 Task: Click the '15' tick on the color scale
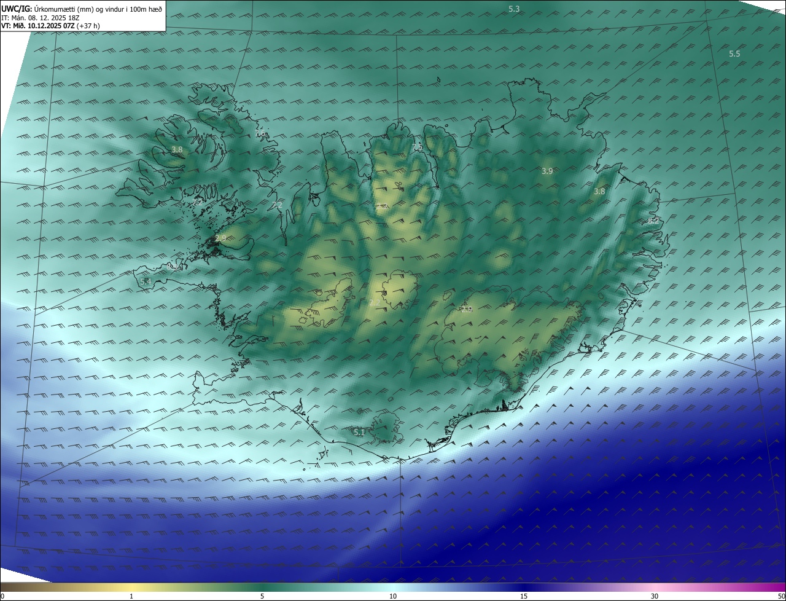point(524,597)
